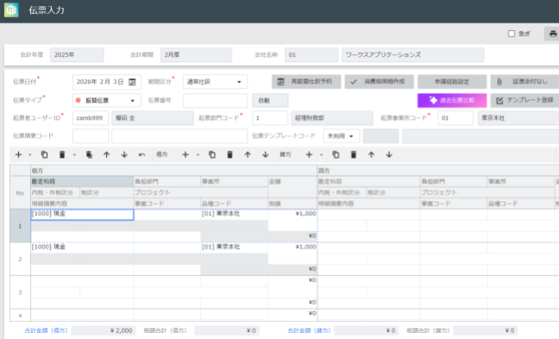The width and height of the screenshot is (559, 339).
Task: Expand dropdown arrow beside first trash icon
Action: click(x=74, y=155)
